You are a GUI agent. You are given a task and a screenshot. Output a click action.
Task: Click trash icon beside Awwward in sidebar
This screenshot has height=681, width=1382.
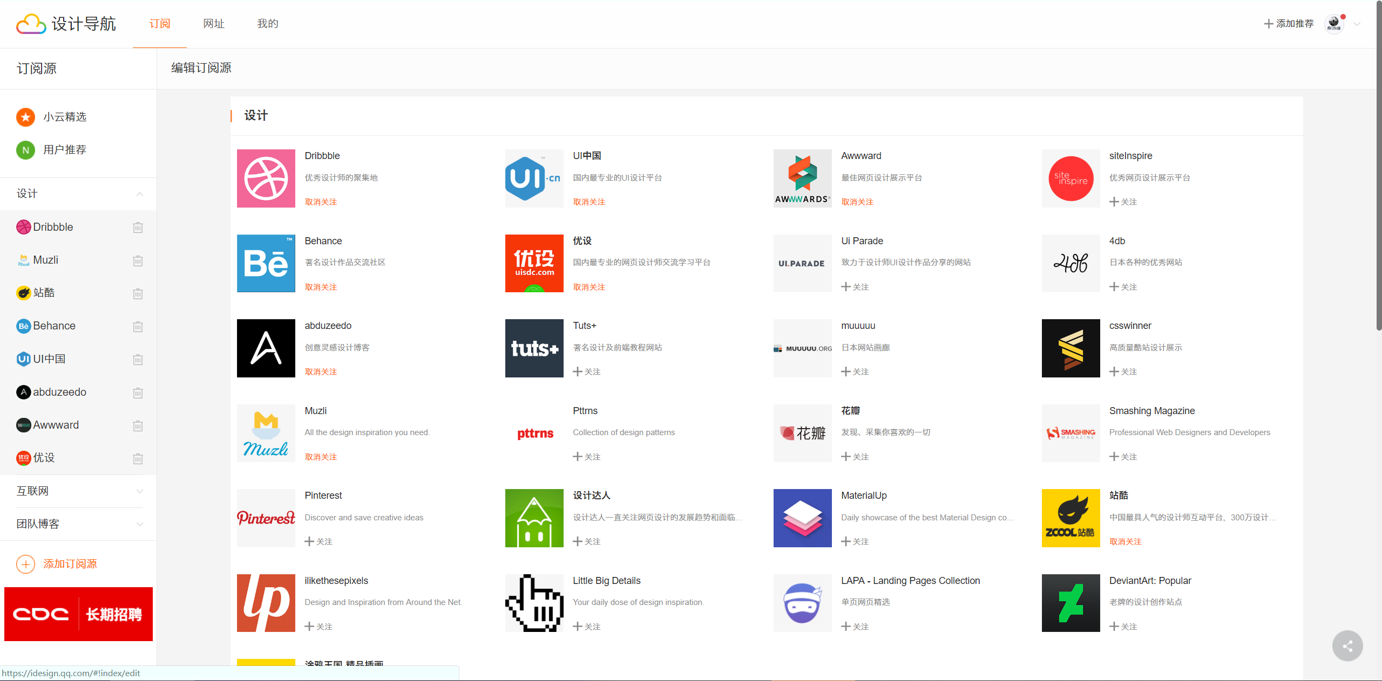(138, 426)
